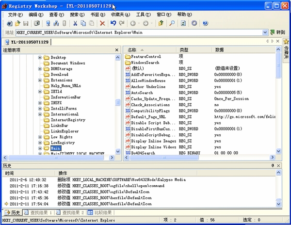This screenshot has width=291, height=225.
Task: Open the 书签(B) menu
Action: point(98,15)
